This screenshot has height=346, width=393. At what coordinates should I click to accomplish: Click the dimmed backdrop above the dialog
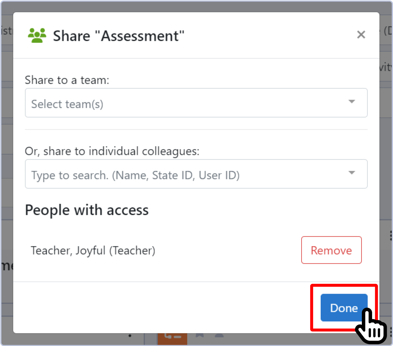click(196, 6)
